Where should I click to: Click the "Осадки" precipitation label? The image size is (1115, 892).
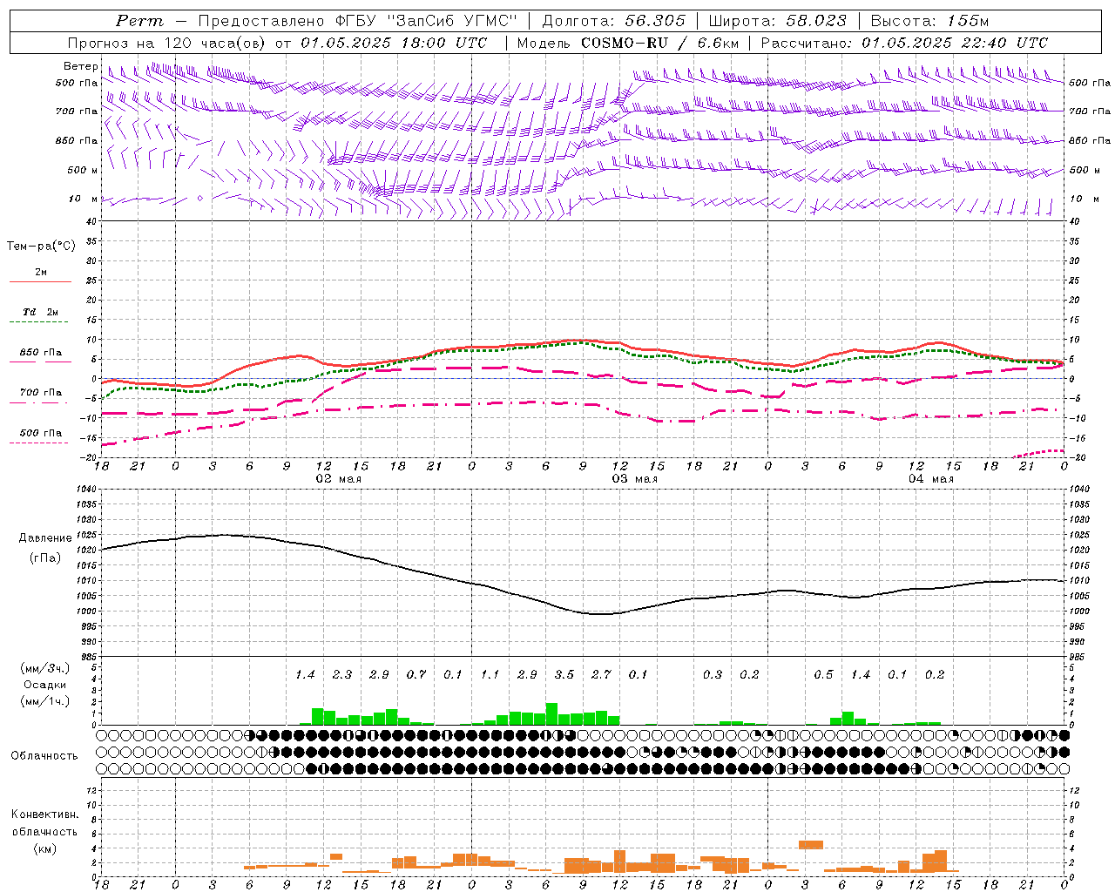point(44,685)
